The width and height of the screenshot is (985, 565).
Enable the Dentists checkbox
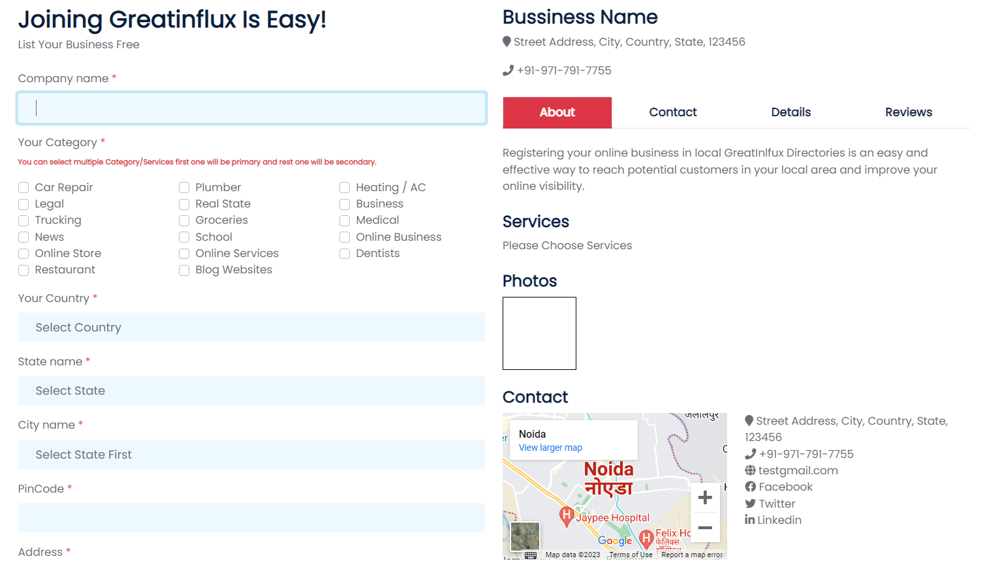pos(345,254)
